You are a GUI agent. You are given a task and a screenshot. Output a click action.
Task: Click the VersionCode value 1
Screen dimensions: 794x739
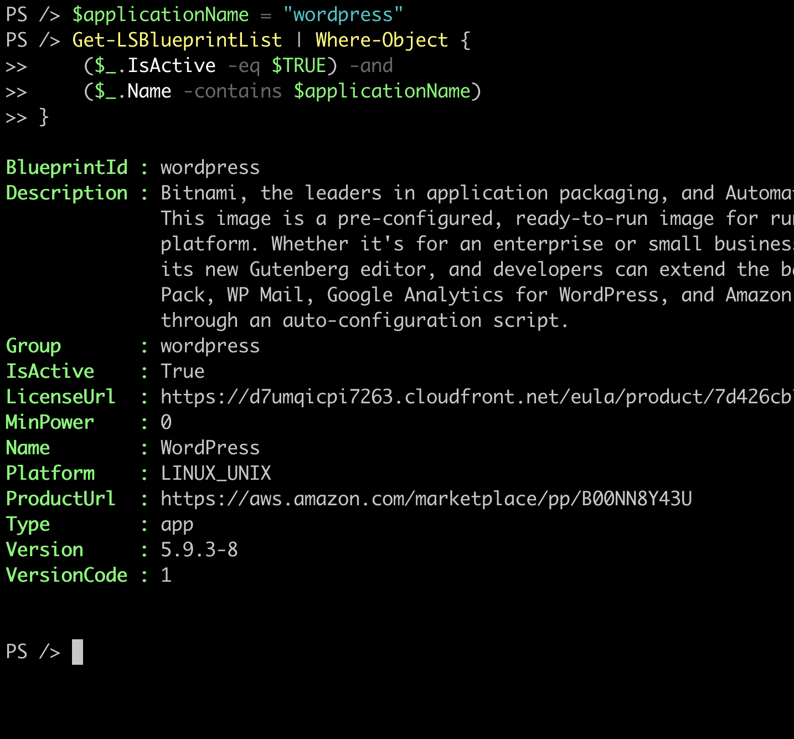click(166, 574)
